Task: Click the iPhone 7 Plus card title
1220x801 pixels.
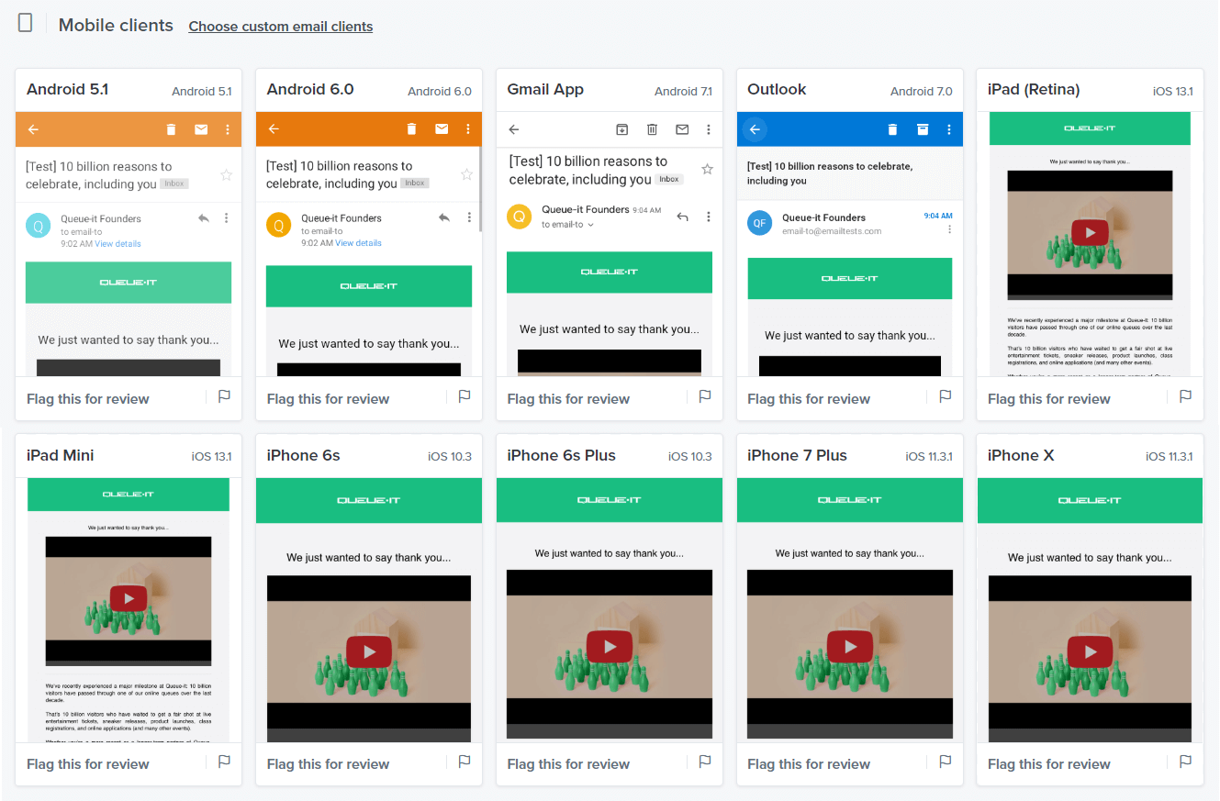Action: (x=797, y=455)
